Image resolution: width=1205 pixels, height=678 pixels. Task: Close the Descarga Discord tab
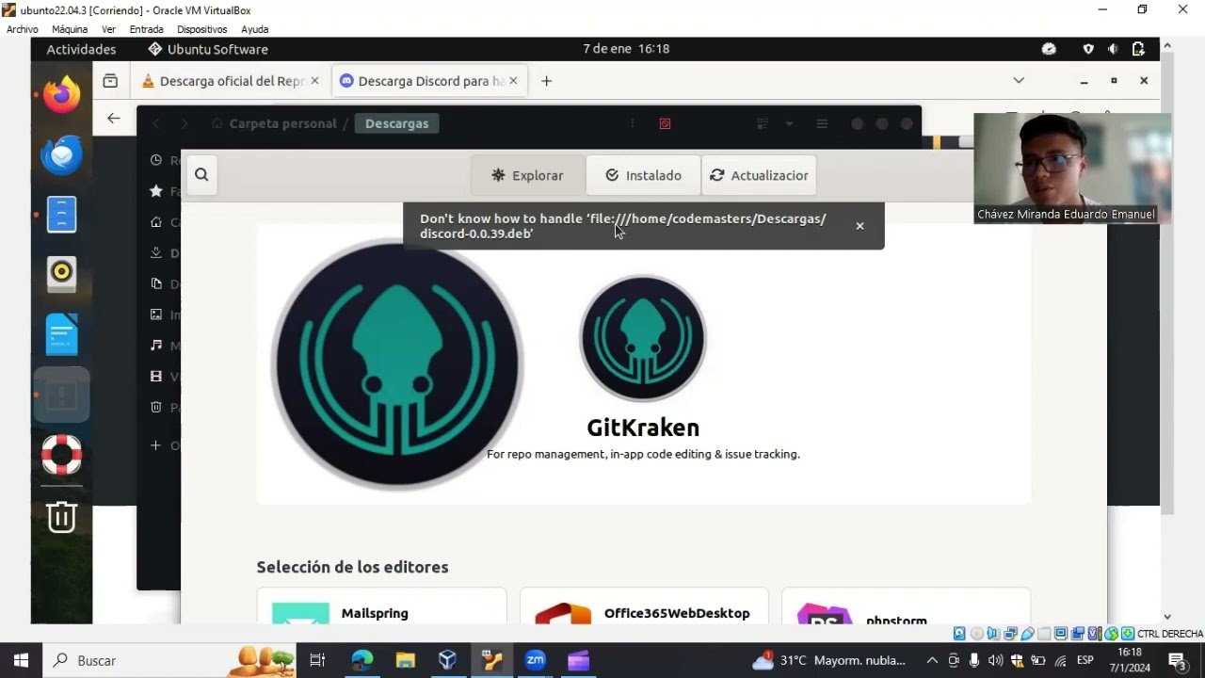[x=513, y=81]
